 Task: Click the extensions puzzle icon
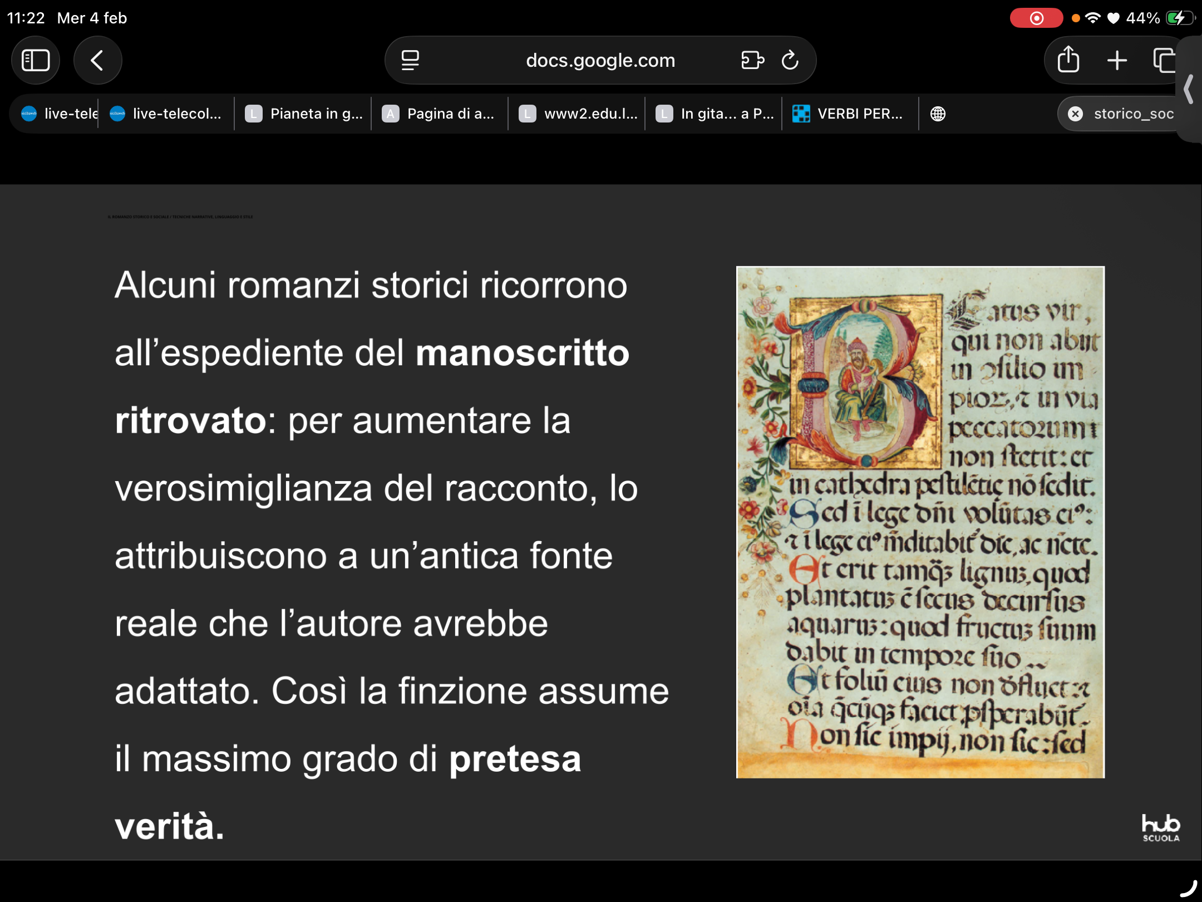752,60
